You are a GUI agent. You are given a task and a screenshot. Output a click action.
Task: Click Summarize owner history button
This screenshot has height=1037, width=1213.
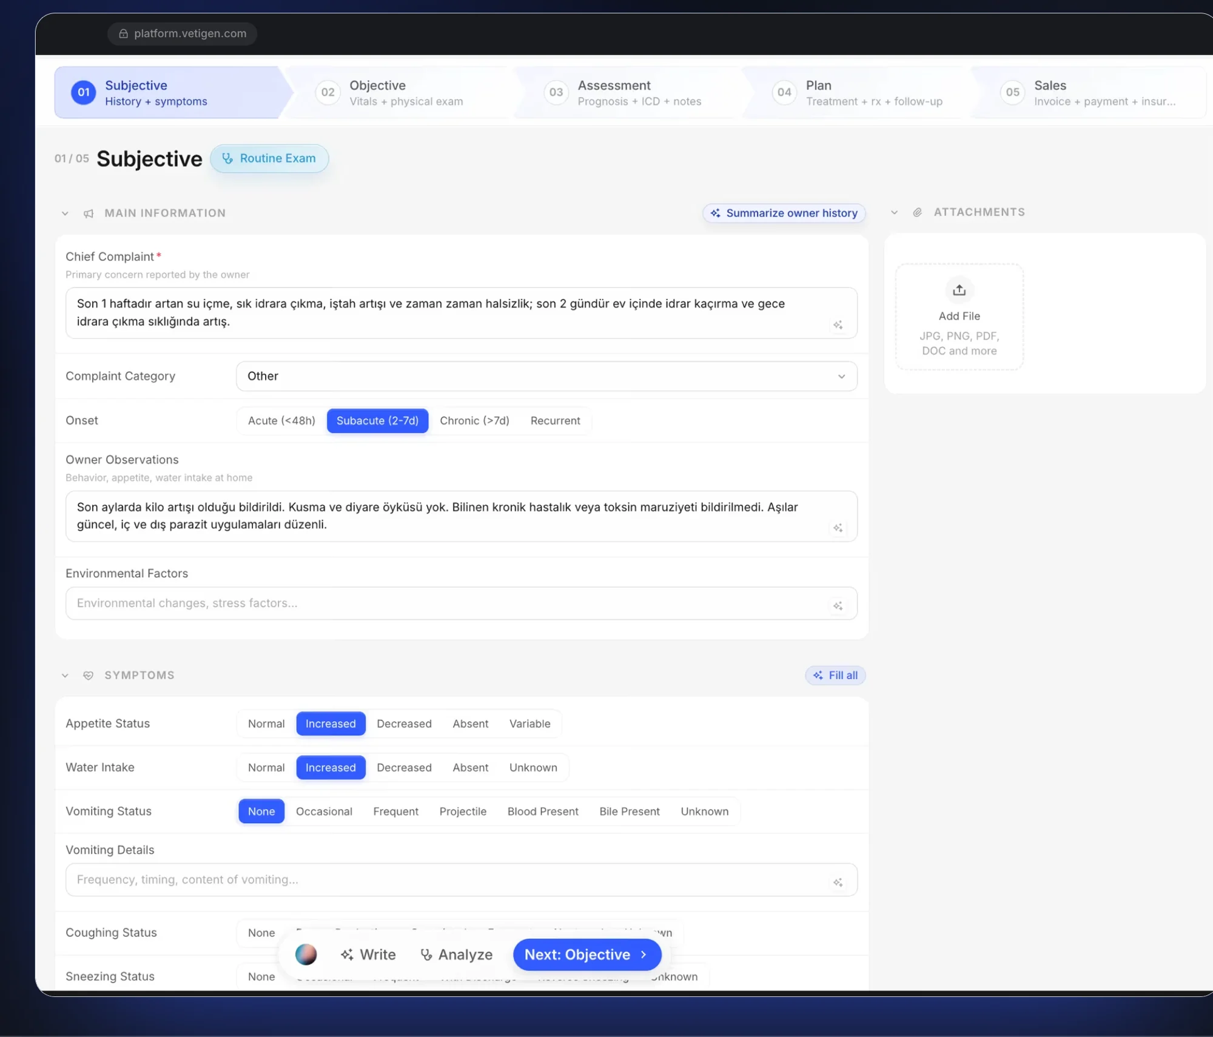(784, 213)
